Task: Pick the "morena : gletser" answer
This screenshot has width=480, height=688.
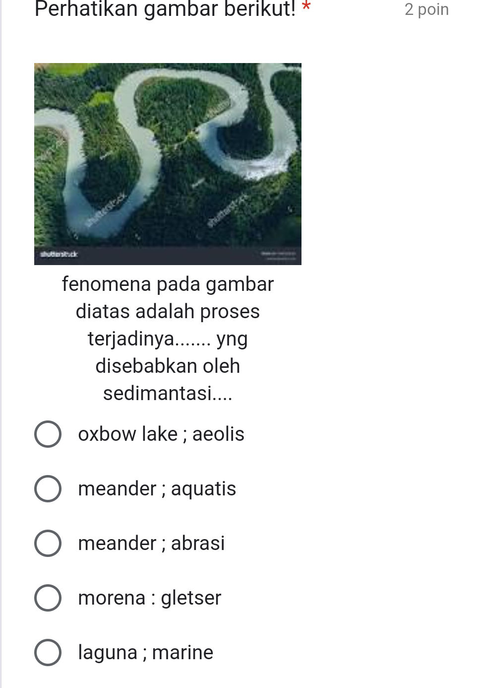Action: (x=47, y=598)
